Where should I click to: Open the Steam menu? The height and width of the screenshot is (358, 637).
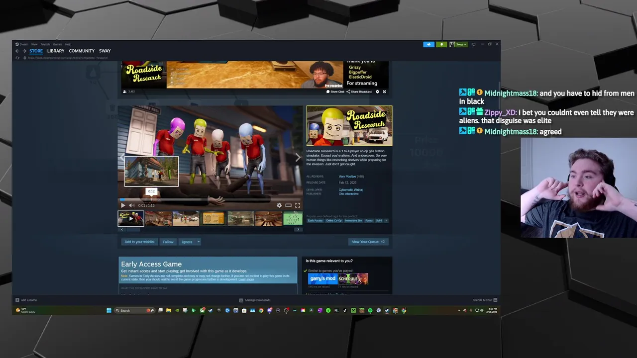[x=24, y=44]
